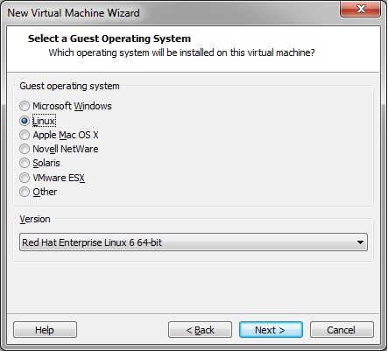This screenshot has height=351, width=388.
Task: Click the Guest operating system group label
Action: [x=69, y=86]
